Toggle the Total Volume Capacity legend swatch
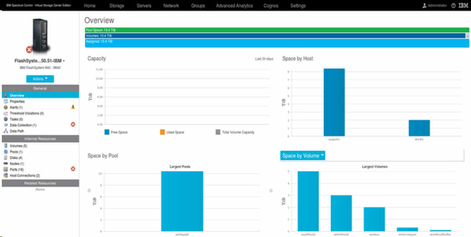The width and height of the screenshot is (471, 237). pyautogui.click(x=218, y=132)
